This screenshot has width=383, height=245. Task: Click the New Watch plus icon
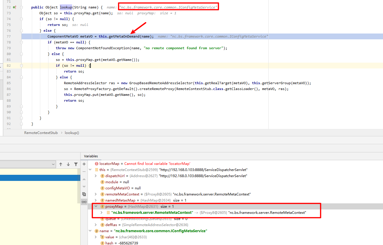point(84,164)
